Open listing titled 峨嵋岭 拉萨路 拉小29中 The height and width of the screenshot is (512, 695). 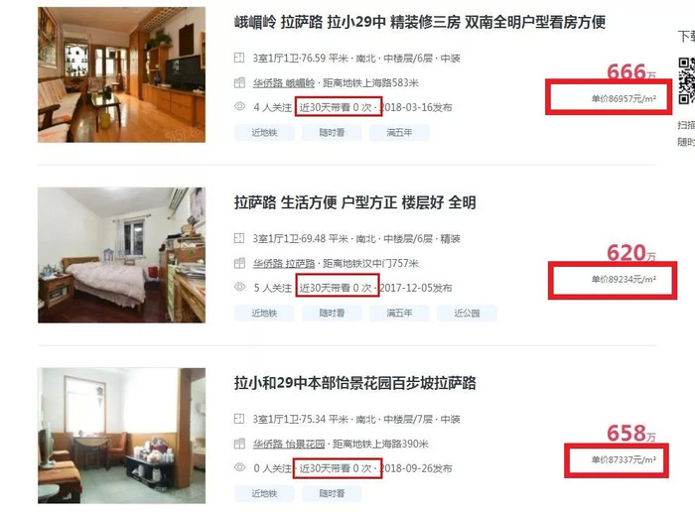click(420, 22)
